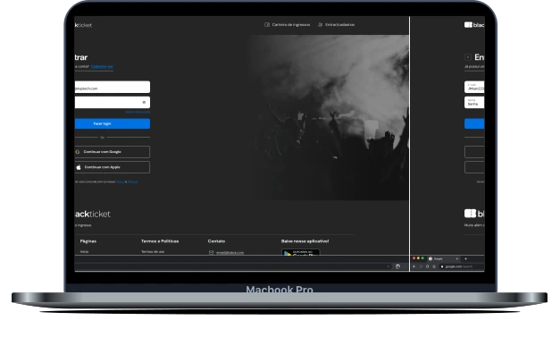
Task: Click the blue login button in right window
Action: pos(474,123)
